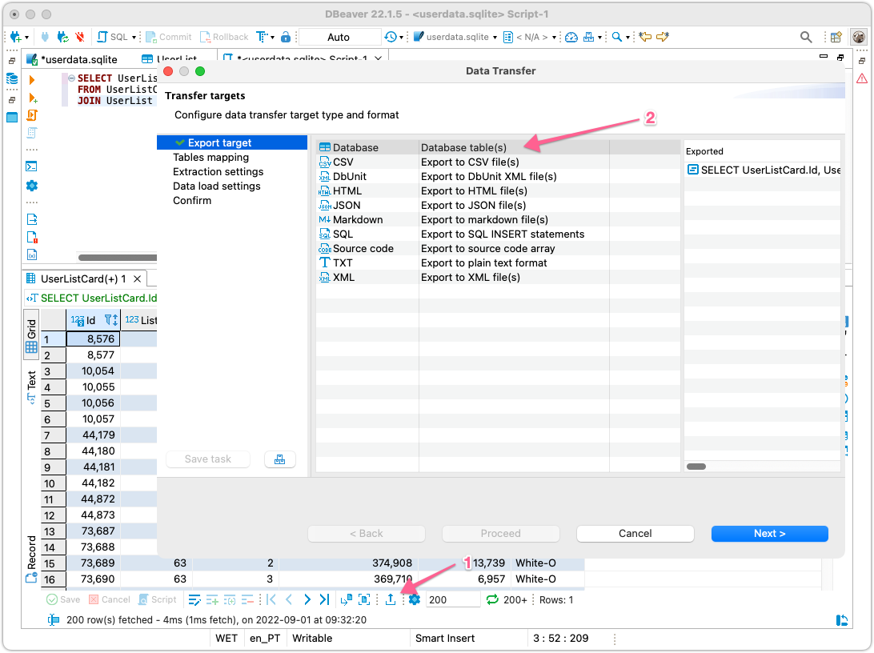The image size is (874, 653).
Task: Click execute script icon in editor sidebar
Action: pos(32,115)
